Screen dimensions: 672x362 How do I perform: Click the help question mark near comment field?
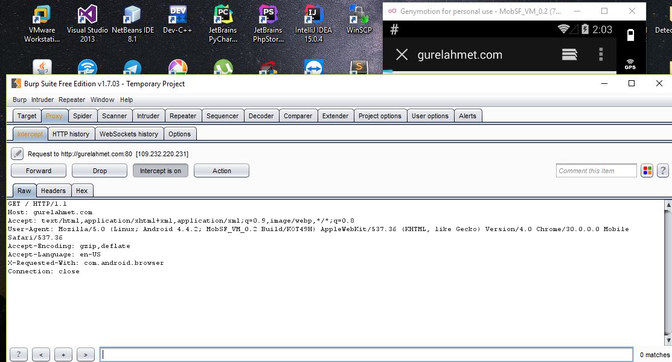tap(663, 171)
